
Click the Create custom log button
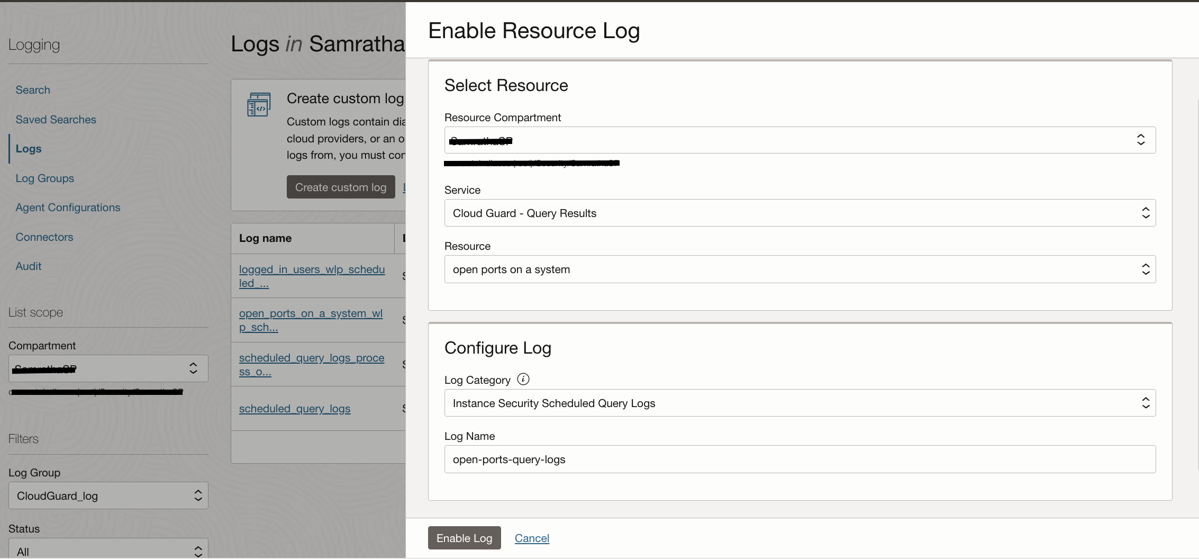pyautogui.click(x=341, y=187)
